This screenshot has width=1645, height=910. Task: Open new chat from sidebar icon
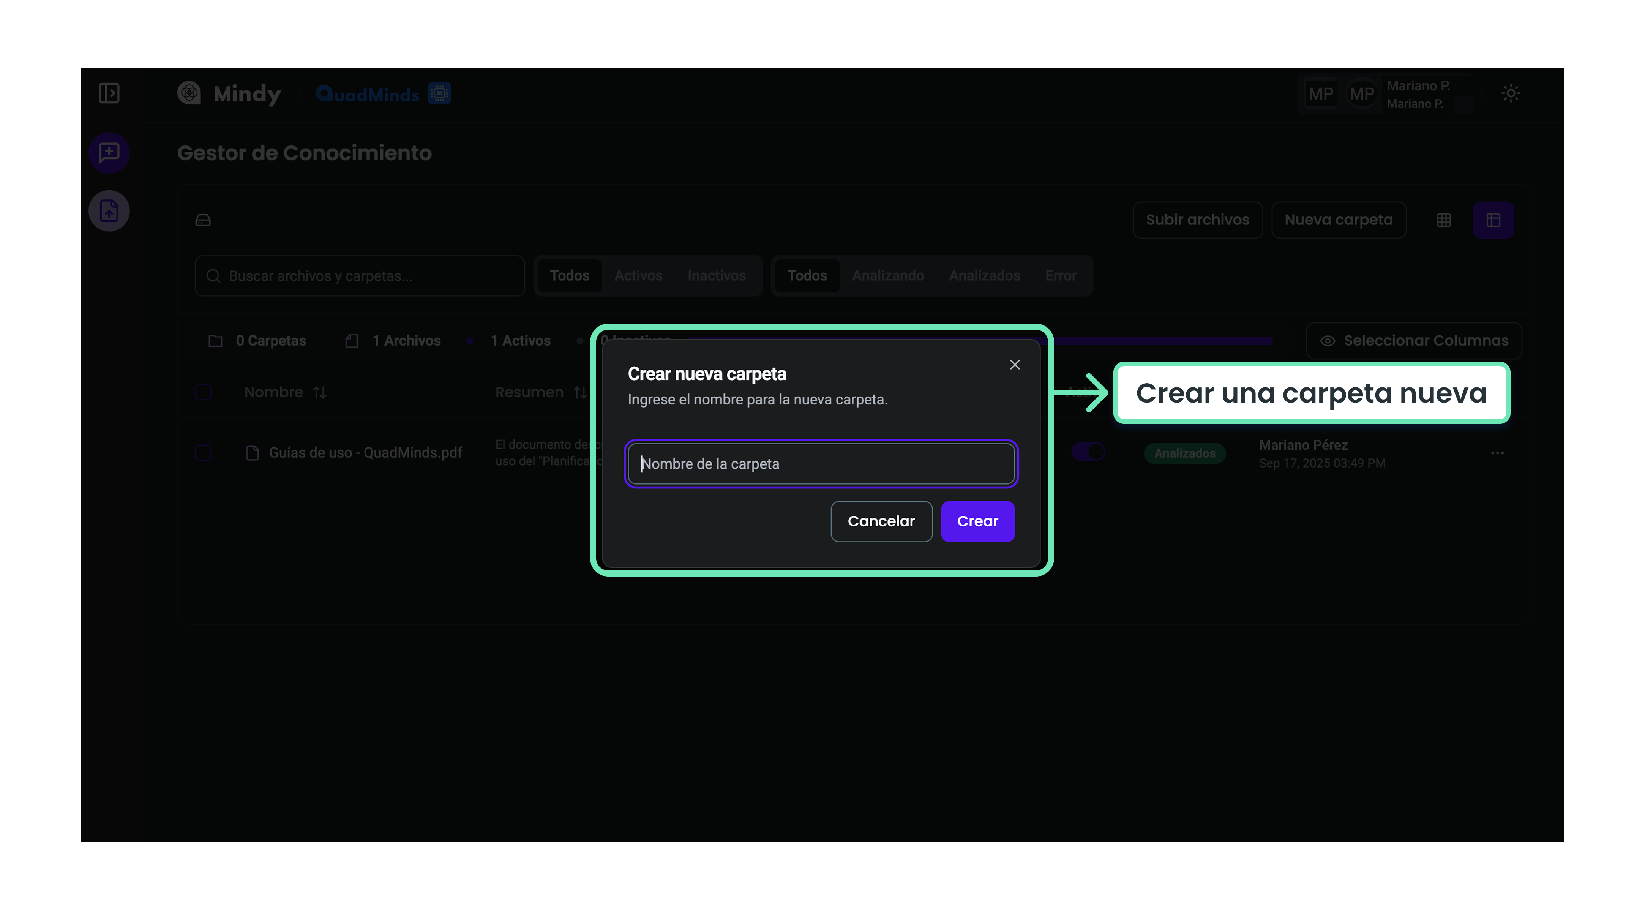[109, 153]
